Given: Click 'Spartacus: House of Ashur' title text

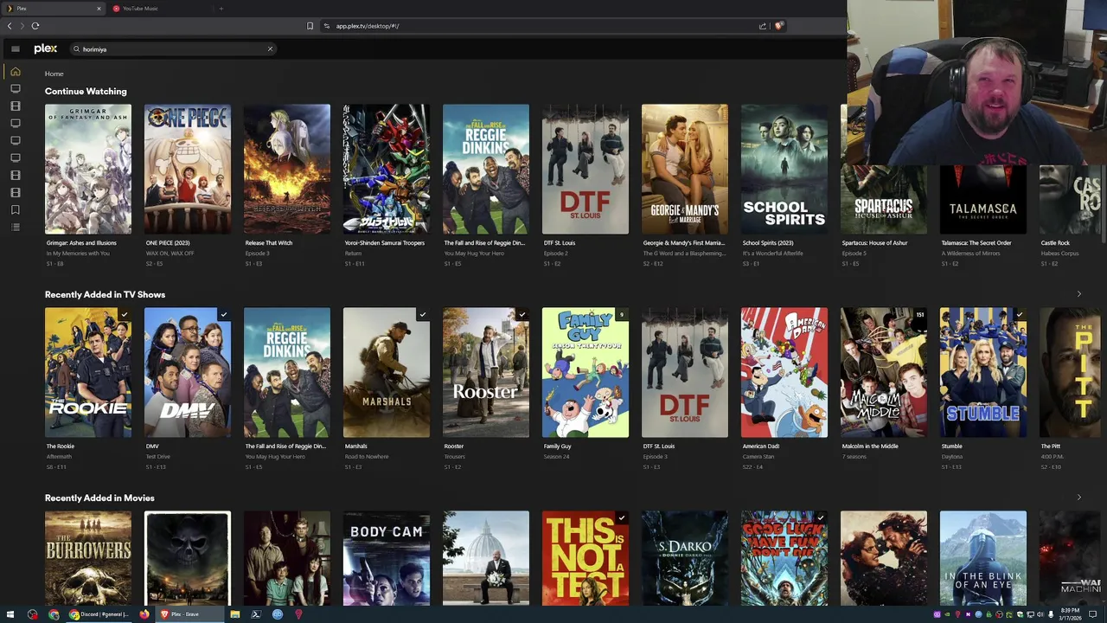Looking at the screenshot, I should 874,243.
